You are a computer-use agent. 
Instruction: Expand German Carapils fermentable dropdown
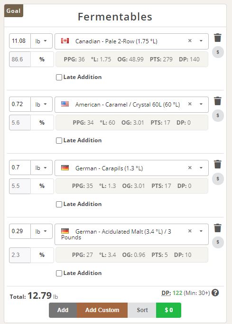coord(201,168)
